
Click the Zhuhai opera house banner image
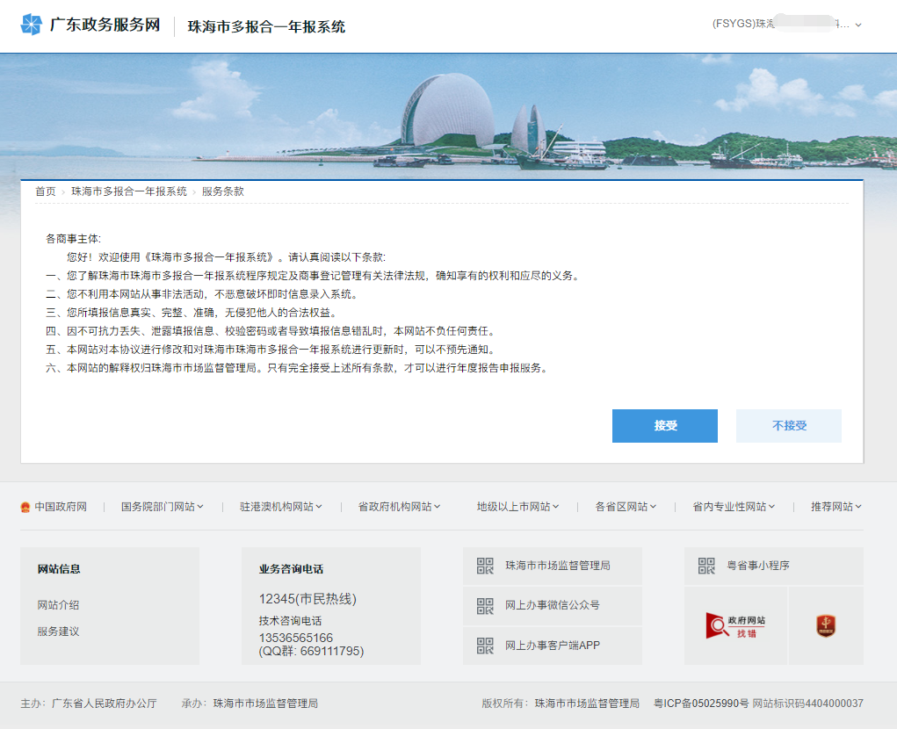tap(448, 117)
